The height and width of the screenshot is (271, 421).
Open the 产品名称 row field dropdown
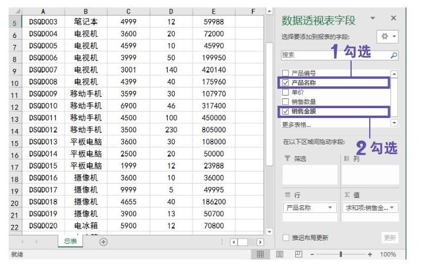click(x=330, y=208)
